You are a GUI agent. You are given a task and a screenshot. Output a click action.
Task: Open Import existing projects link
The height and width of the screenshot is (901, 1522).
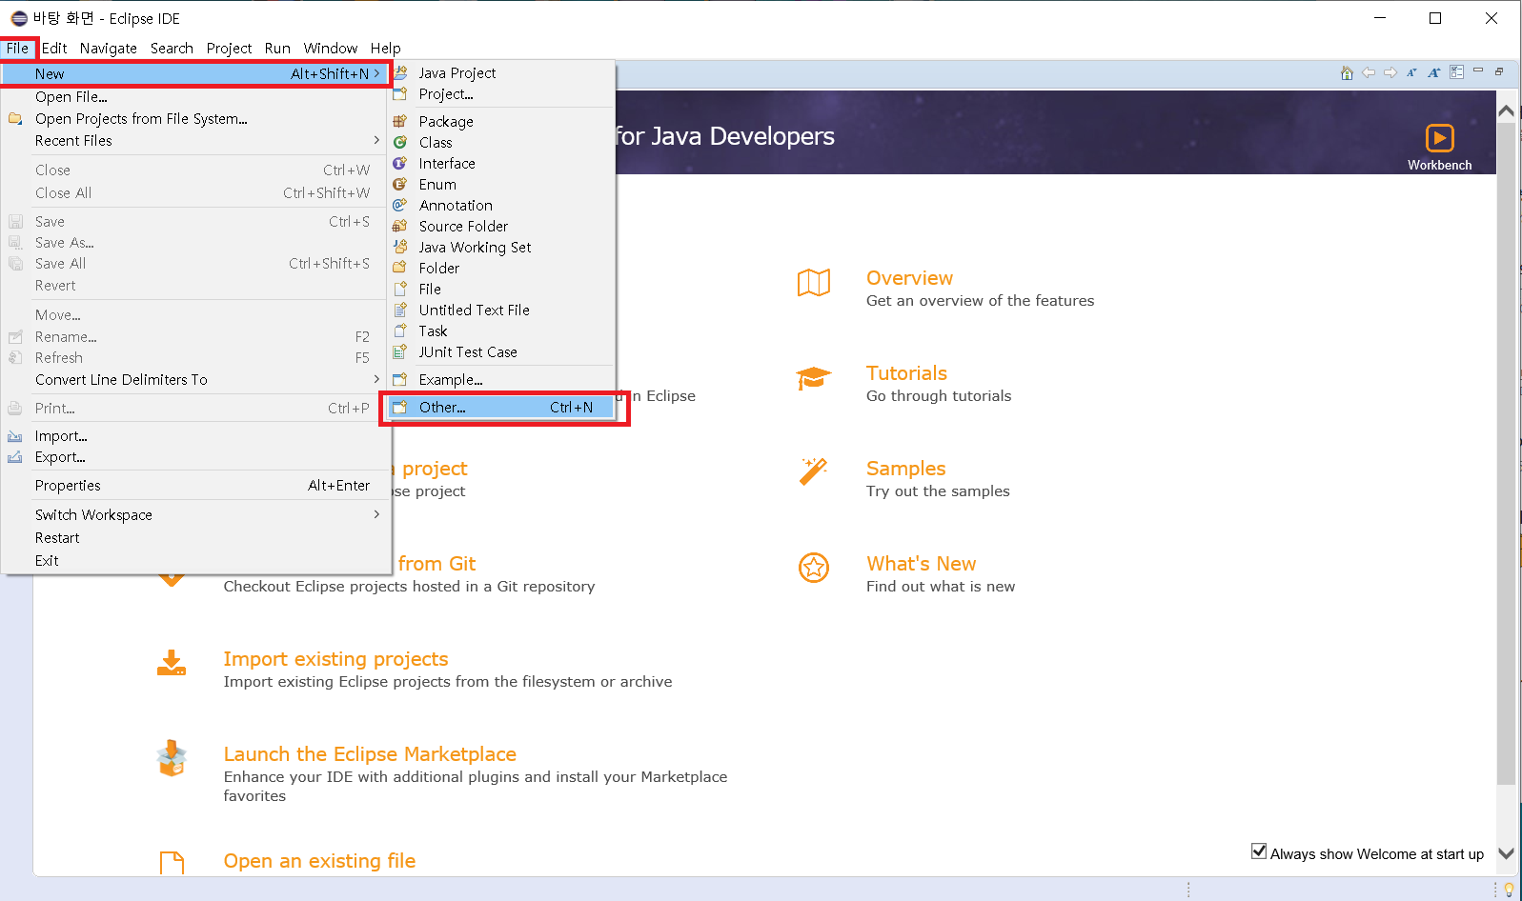click(x=335, y=659)
